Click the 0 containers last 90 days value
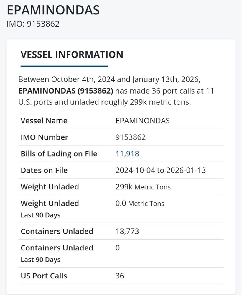This screenshot has width=242, height=295. pyautogui.click(x=118, y=248)
